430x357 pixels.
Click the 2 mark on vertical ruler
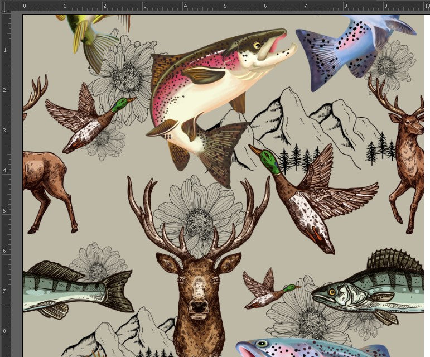coord(4,90)
